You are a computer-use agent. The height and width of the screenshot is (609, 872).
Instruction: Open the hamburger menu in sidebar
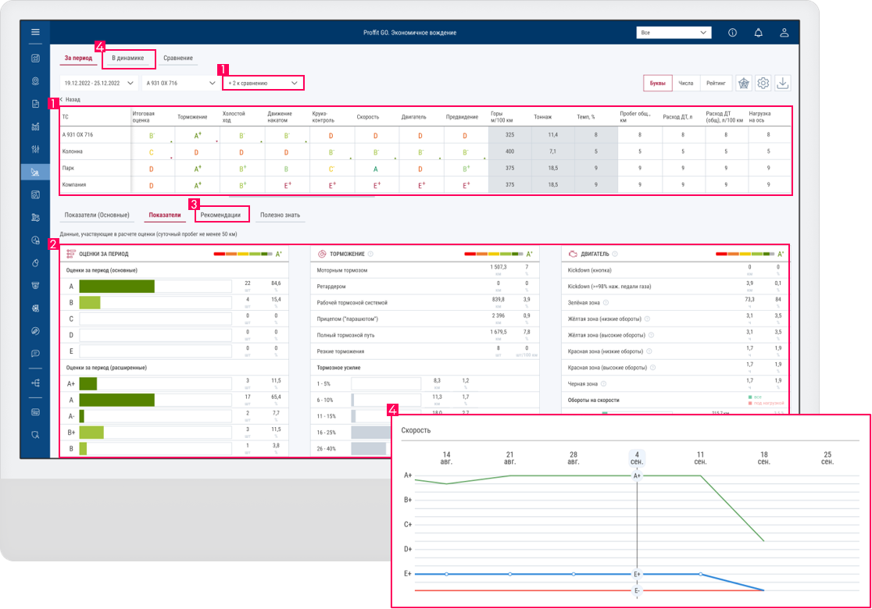point(35,32)
